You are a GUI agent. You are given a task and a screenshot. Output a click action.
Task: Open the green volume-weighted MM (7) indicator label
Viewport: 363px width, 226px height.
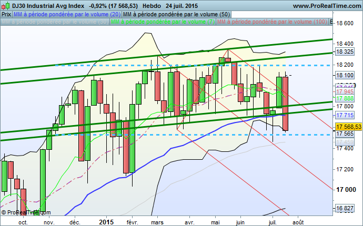[163, 22]
